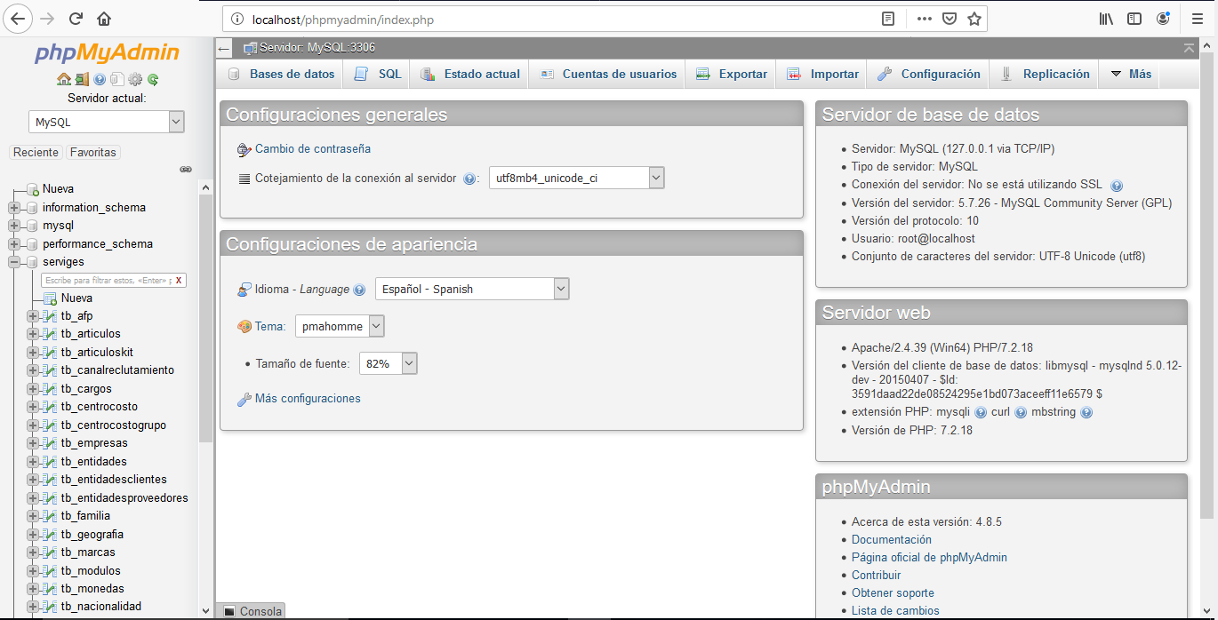
Task: Click Cambio de contraseña link
Action: point(313,149)
